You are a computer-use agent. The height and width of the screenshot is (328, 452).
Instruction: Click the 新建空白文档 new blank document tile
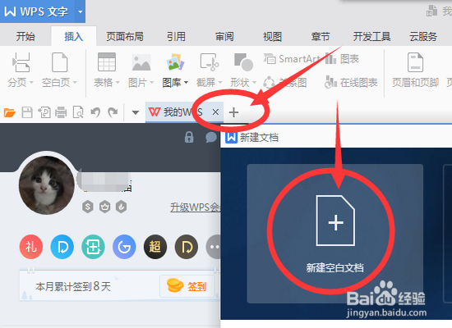pos(335,234)
